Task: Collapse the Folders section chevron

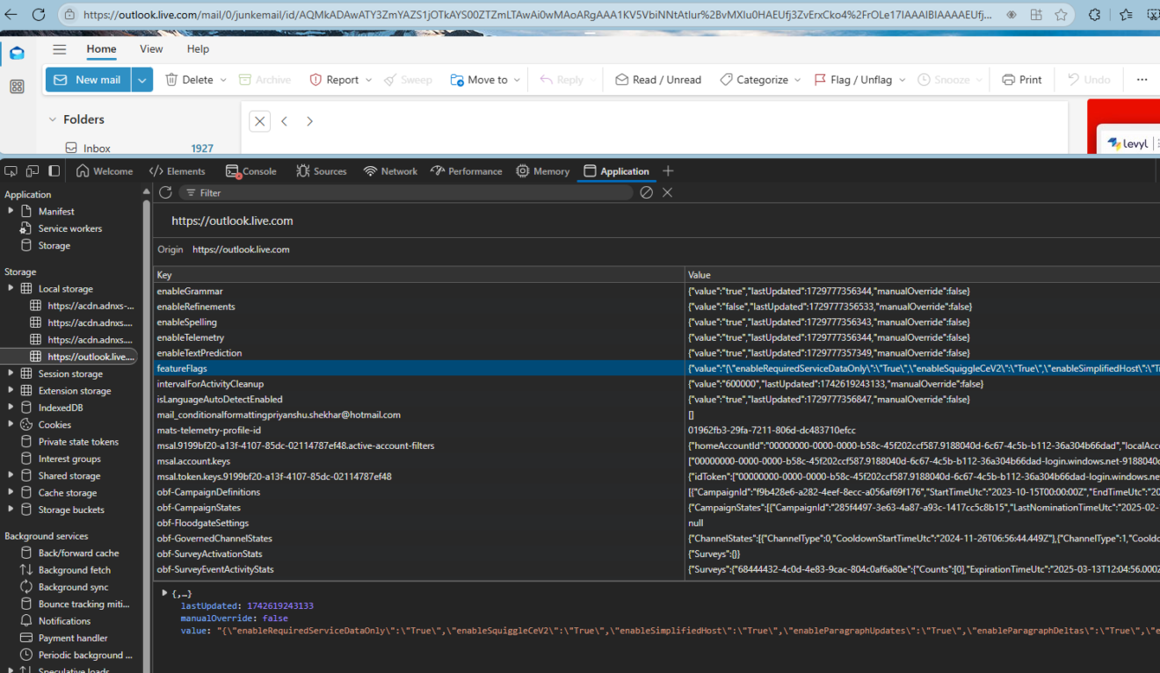Action: [53, 119]
